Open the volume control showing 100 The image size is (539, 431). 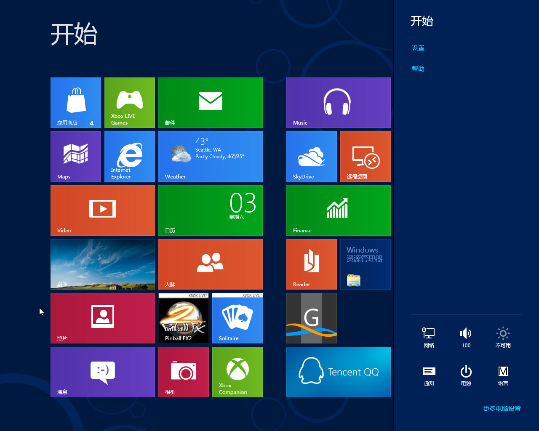(x=466, y=338)
